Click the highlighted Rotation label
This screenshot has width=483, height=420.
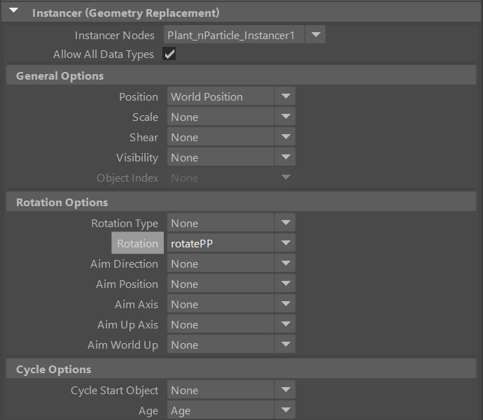[x=137, y=243]
